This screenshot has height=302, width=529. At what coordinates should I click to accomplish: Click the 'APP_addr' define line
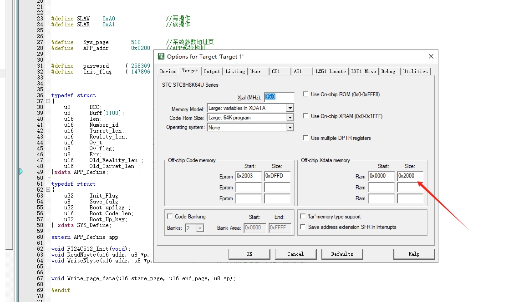101,48
